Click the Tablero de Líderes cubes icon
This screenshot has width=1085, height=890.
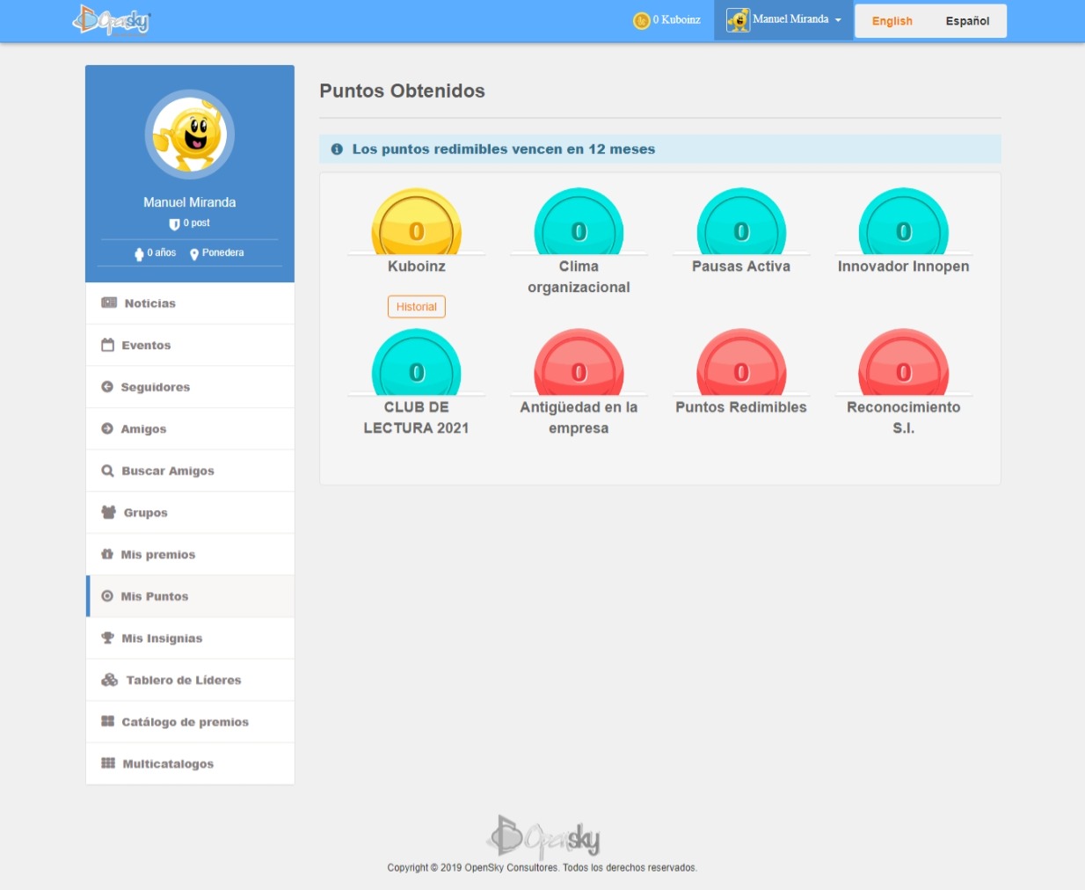click(x=110, y=680)
